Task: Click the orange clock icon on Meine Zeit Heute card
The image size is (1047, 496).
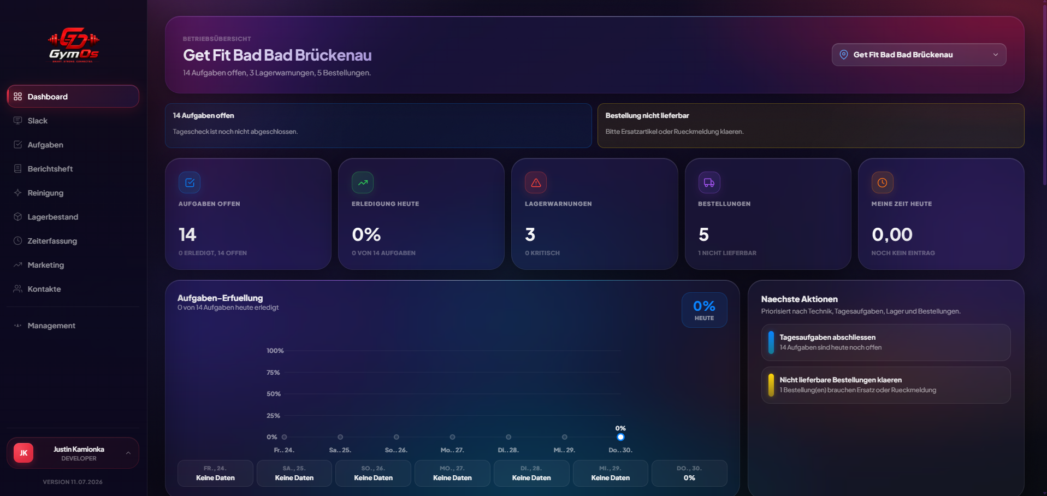Action: coord(882,182)
